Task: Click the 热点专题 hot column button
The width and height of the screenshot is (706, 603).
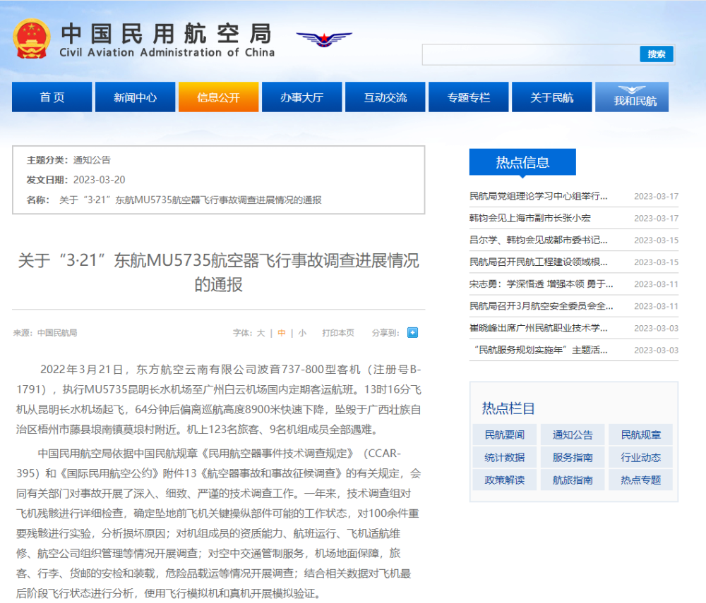Action: (640, 480)
